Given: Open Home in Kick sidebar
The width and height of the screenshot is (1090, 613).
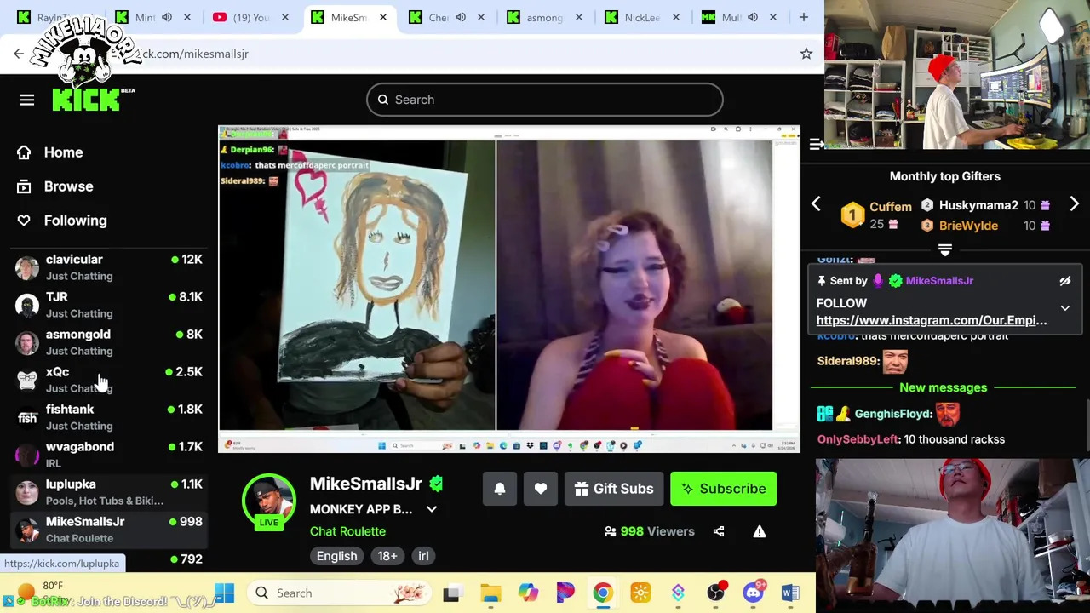Looking at the screenshot, I should (x=63, y=152).
